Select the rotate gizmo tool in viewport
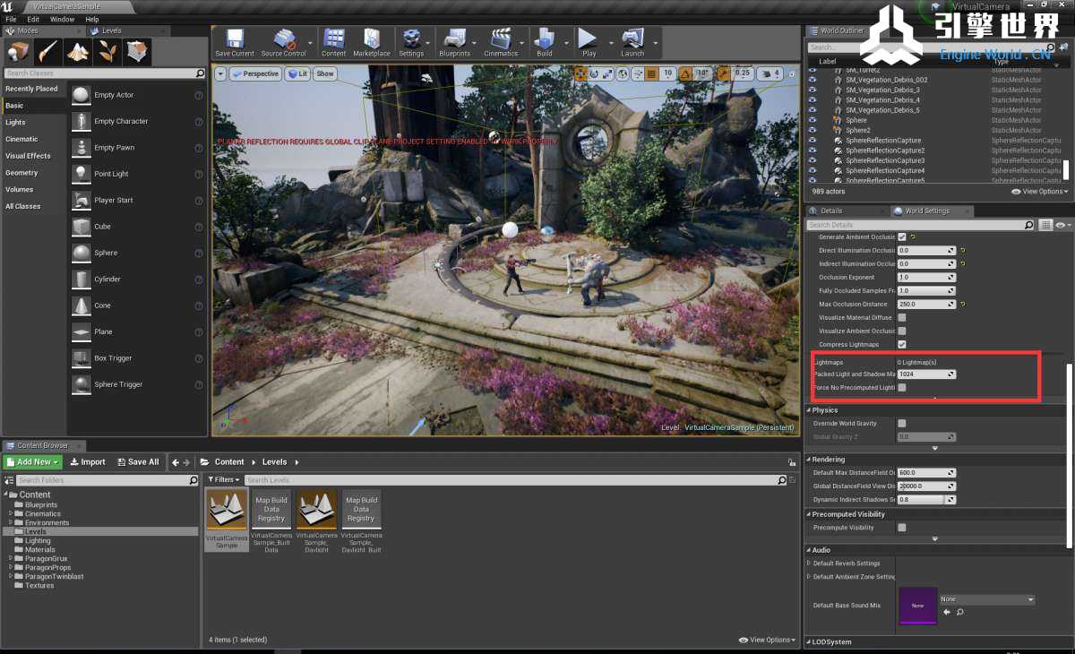 [x=595, y=74]
